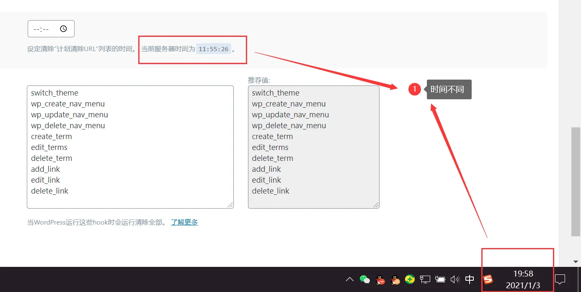Viewport: 581px width, 292px height.
Task: Click switch_theme in the 推荐值 gray box
Action: pos(276,93)
